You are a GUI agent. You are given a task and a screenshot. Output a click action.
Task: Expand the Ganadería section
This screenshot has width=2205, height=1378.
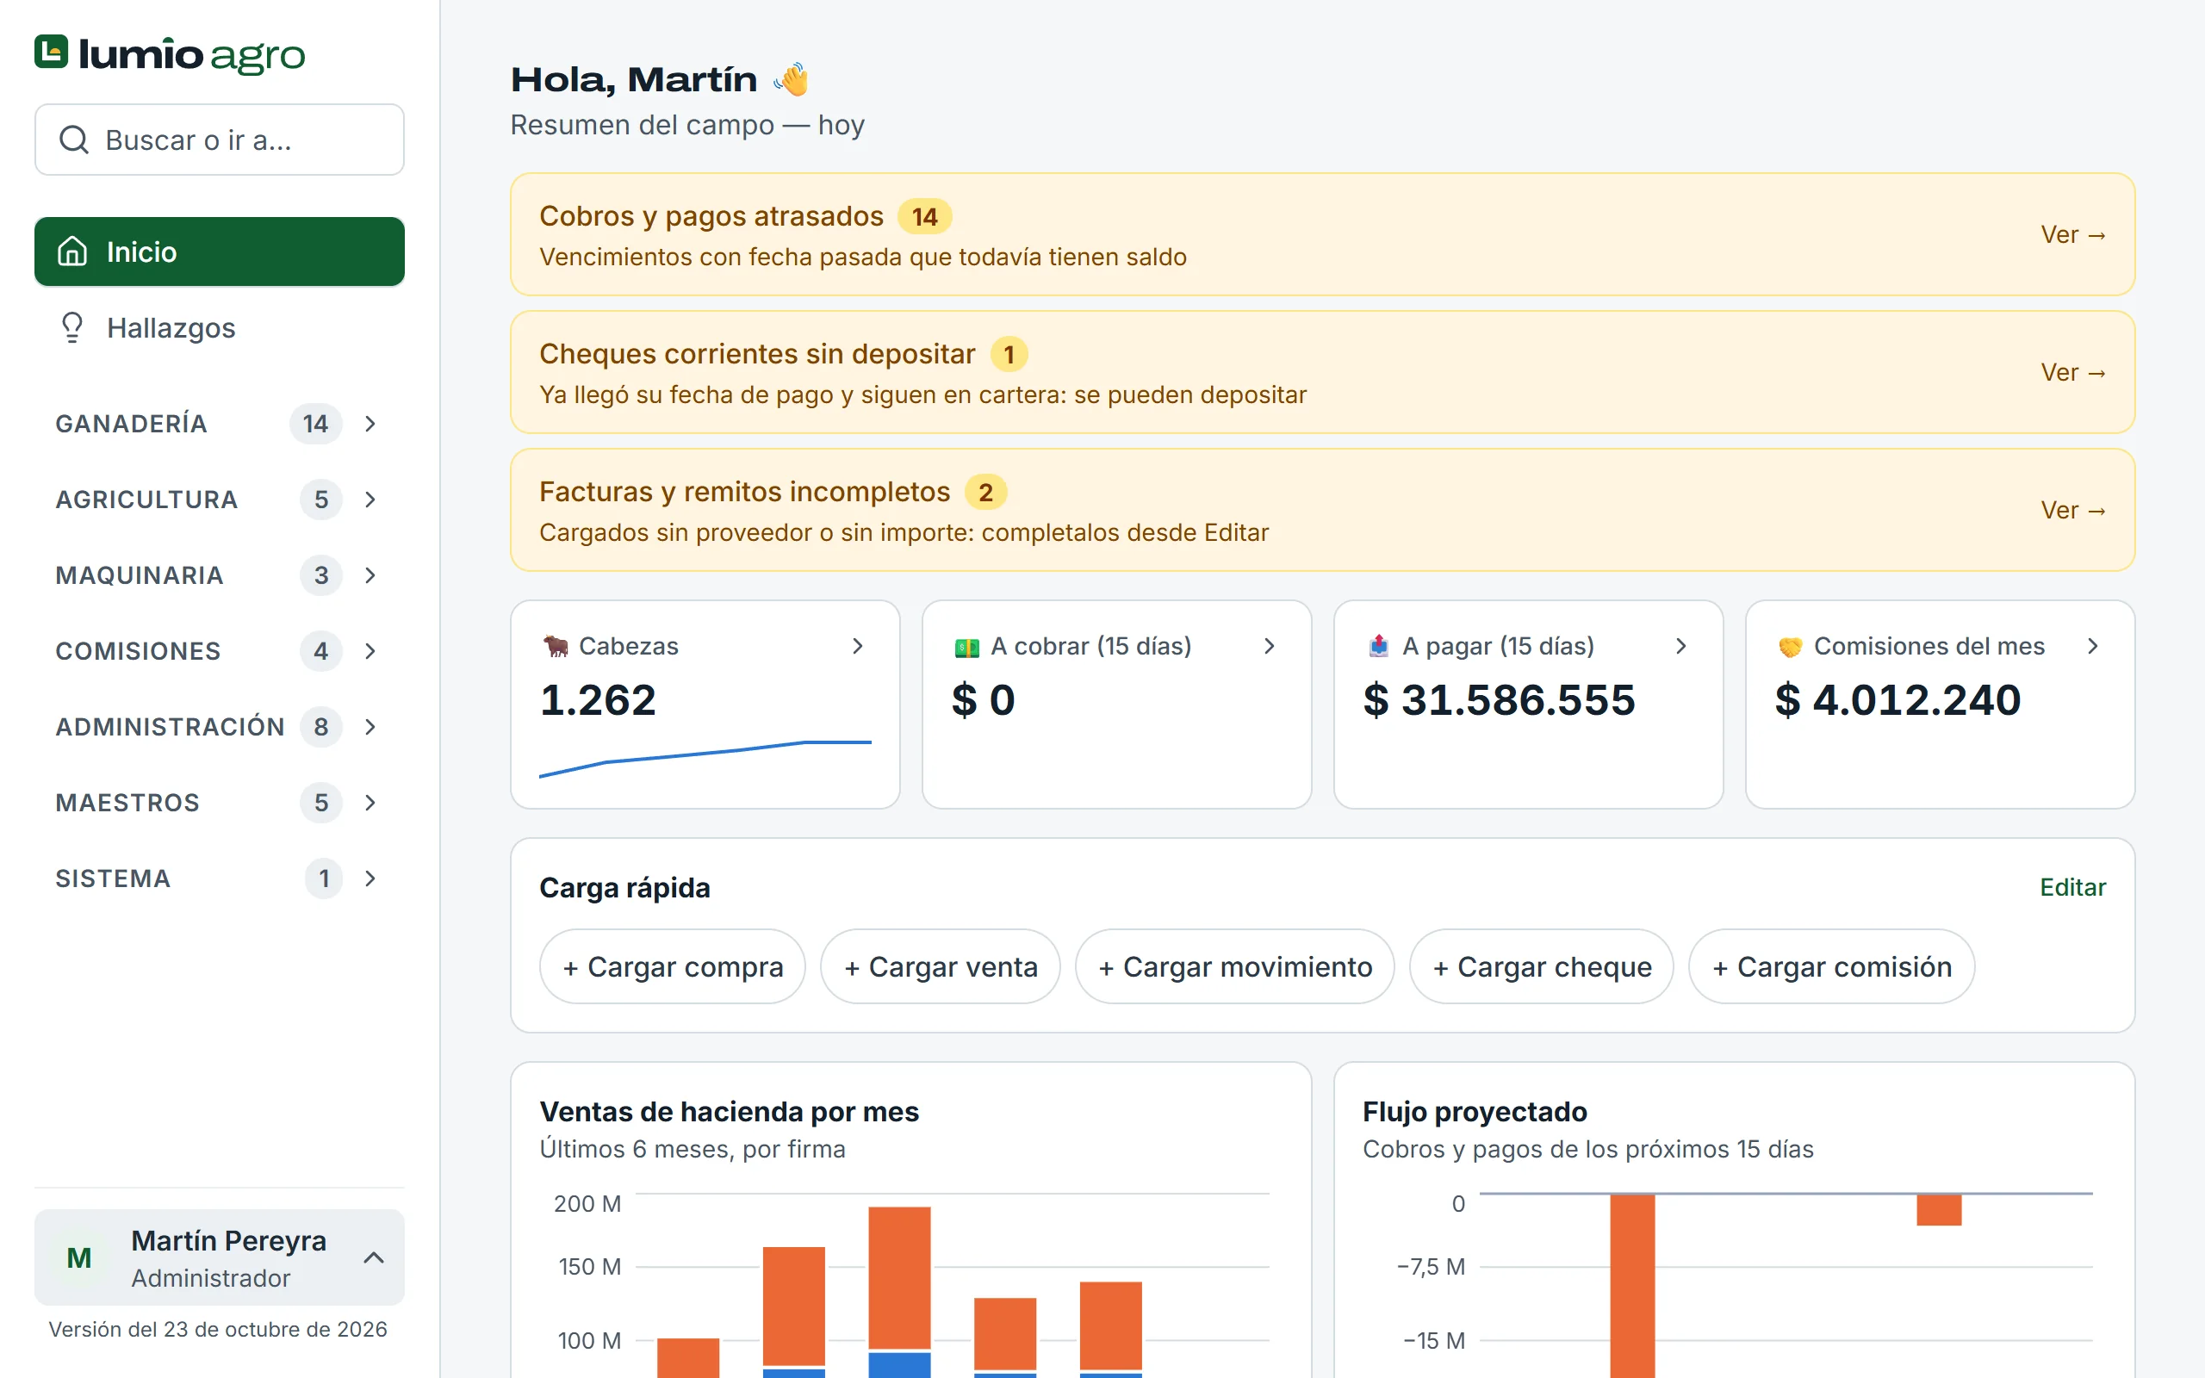(x=219, y=424)
